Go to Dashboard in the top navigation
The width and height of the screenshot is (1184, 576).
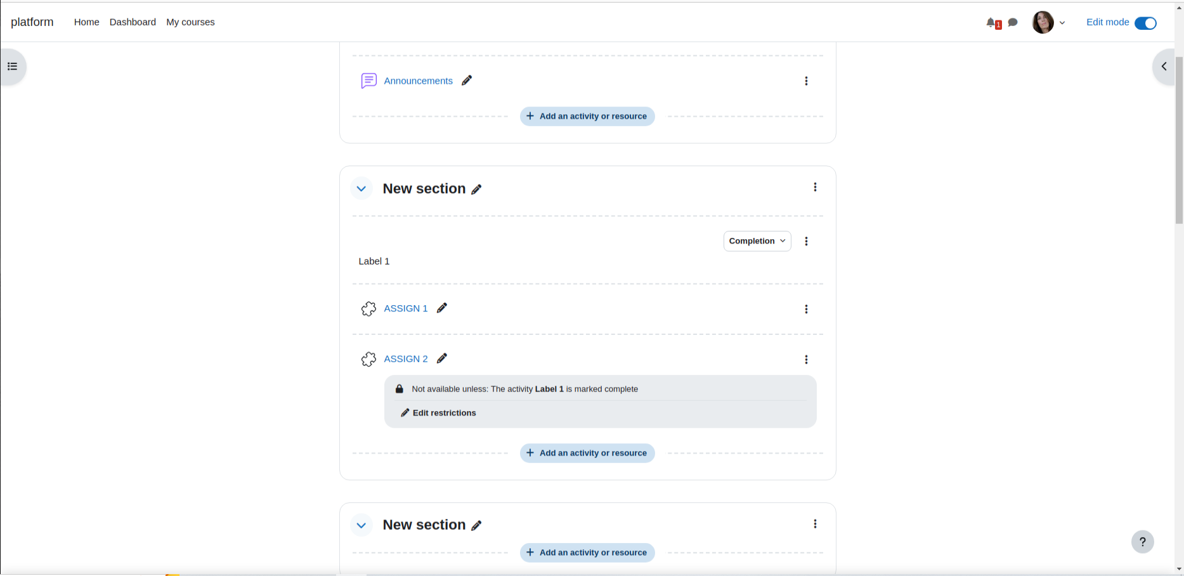[133, 22]
